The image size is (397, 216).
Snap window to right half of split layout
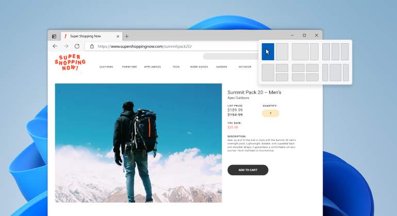click(x=282, y=51)
